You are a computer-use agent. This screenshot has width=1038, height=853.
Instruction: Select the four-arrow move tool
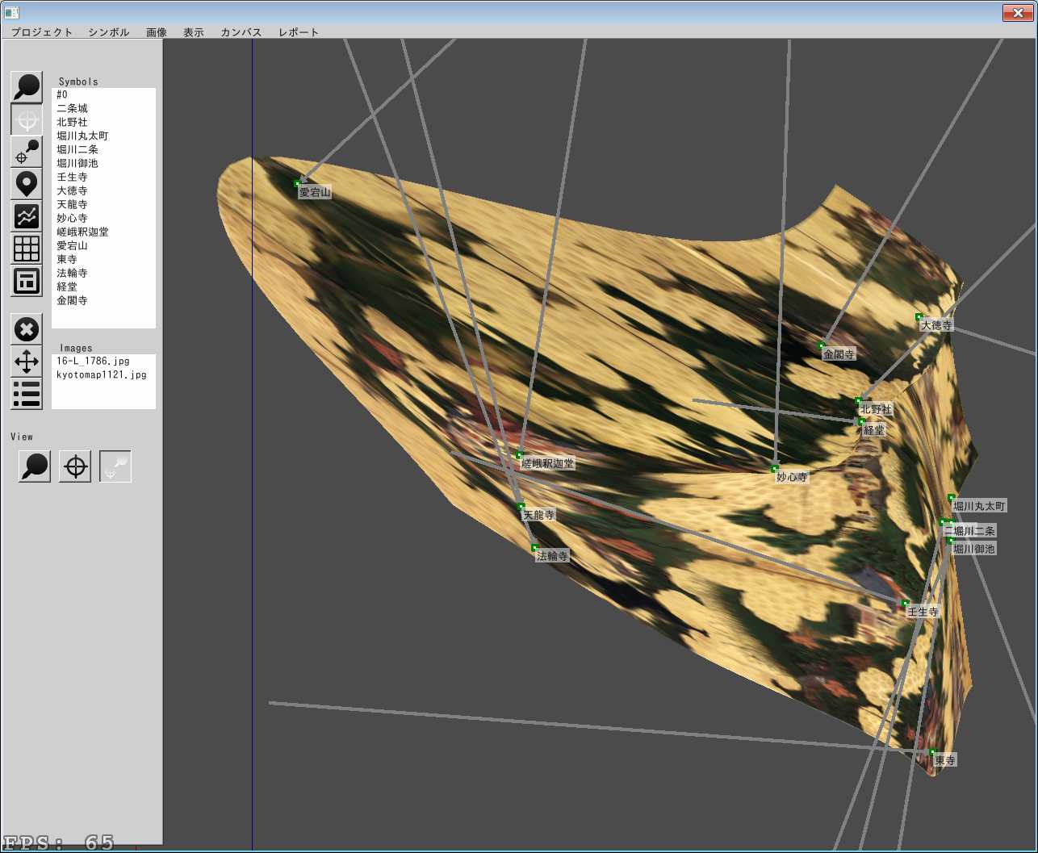coord(27,362)
